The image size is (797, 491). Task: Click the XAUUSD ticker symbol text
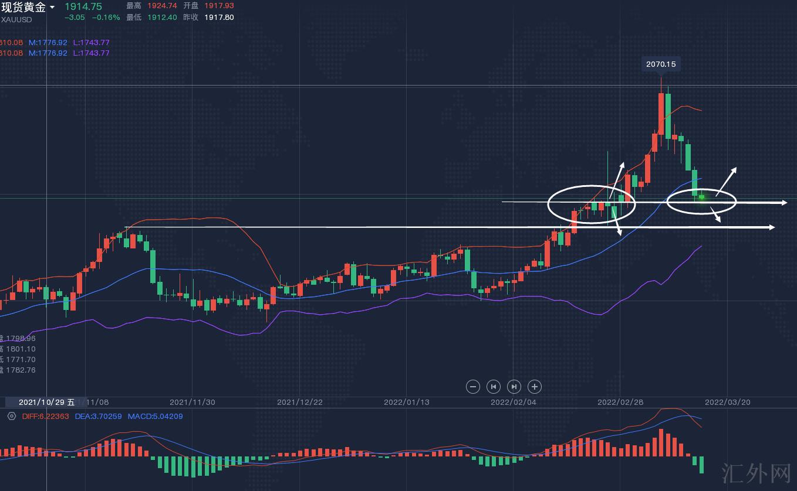[x=16, y=19]
